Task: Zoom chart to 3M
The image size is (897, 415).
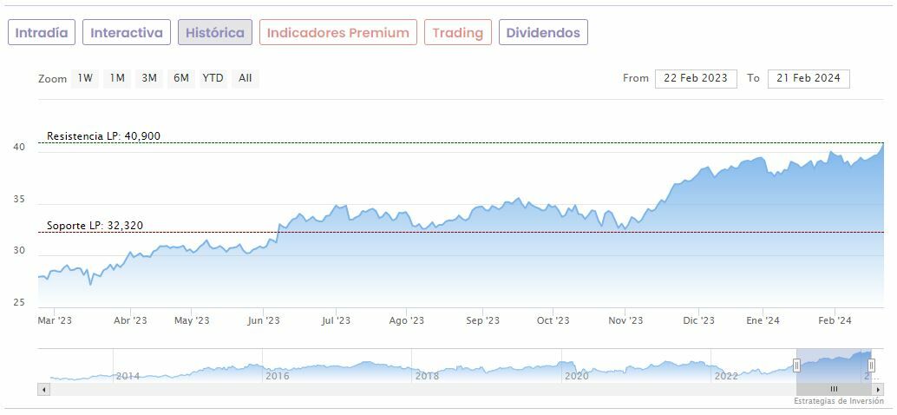Action: 149,78
